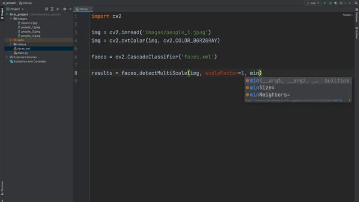Screen dimensions: 359x202
Task: Click ai_project in the breadcrumb bar
Action: click(x=9, y=3)
